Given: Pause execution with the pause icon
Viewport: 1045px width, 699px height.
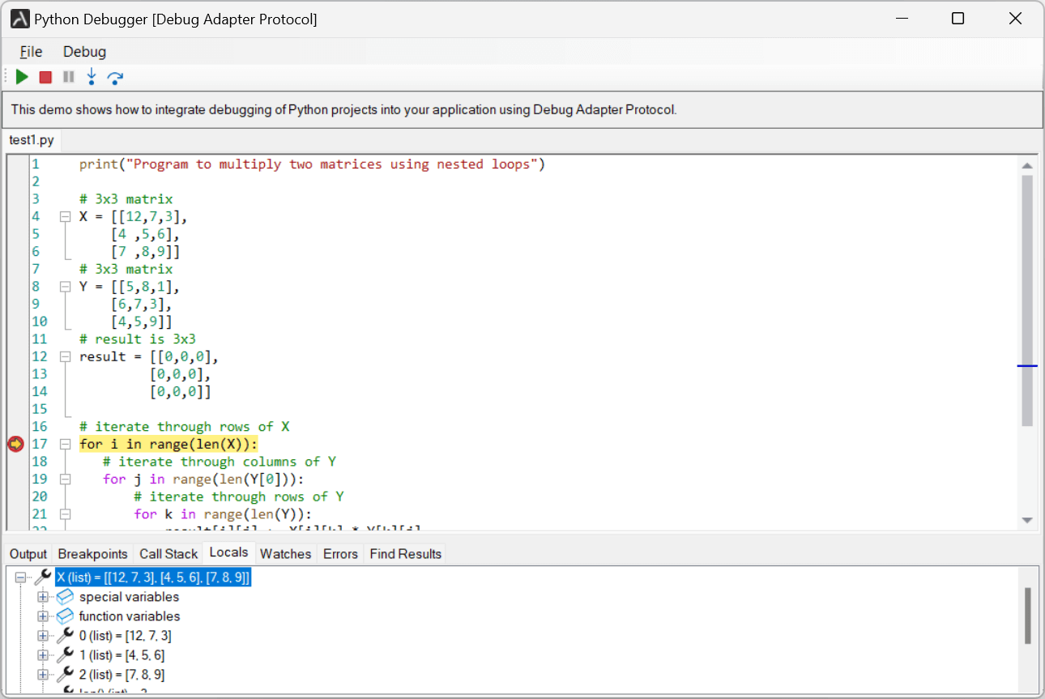Looking at the screenshot, I should [69, 77].
